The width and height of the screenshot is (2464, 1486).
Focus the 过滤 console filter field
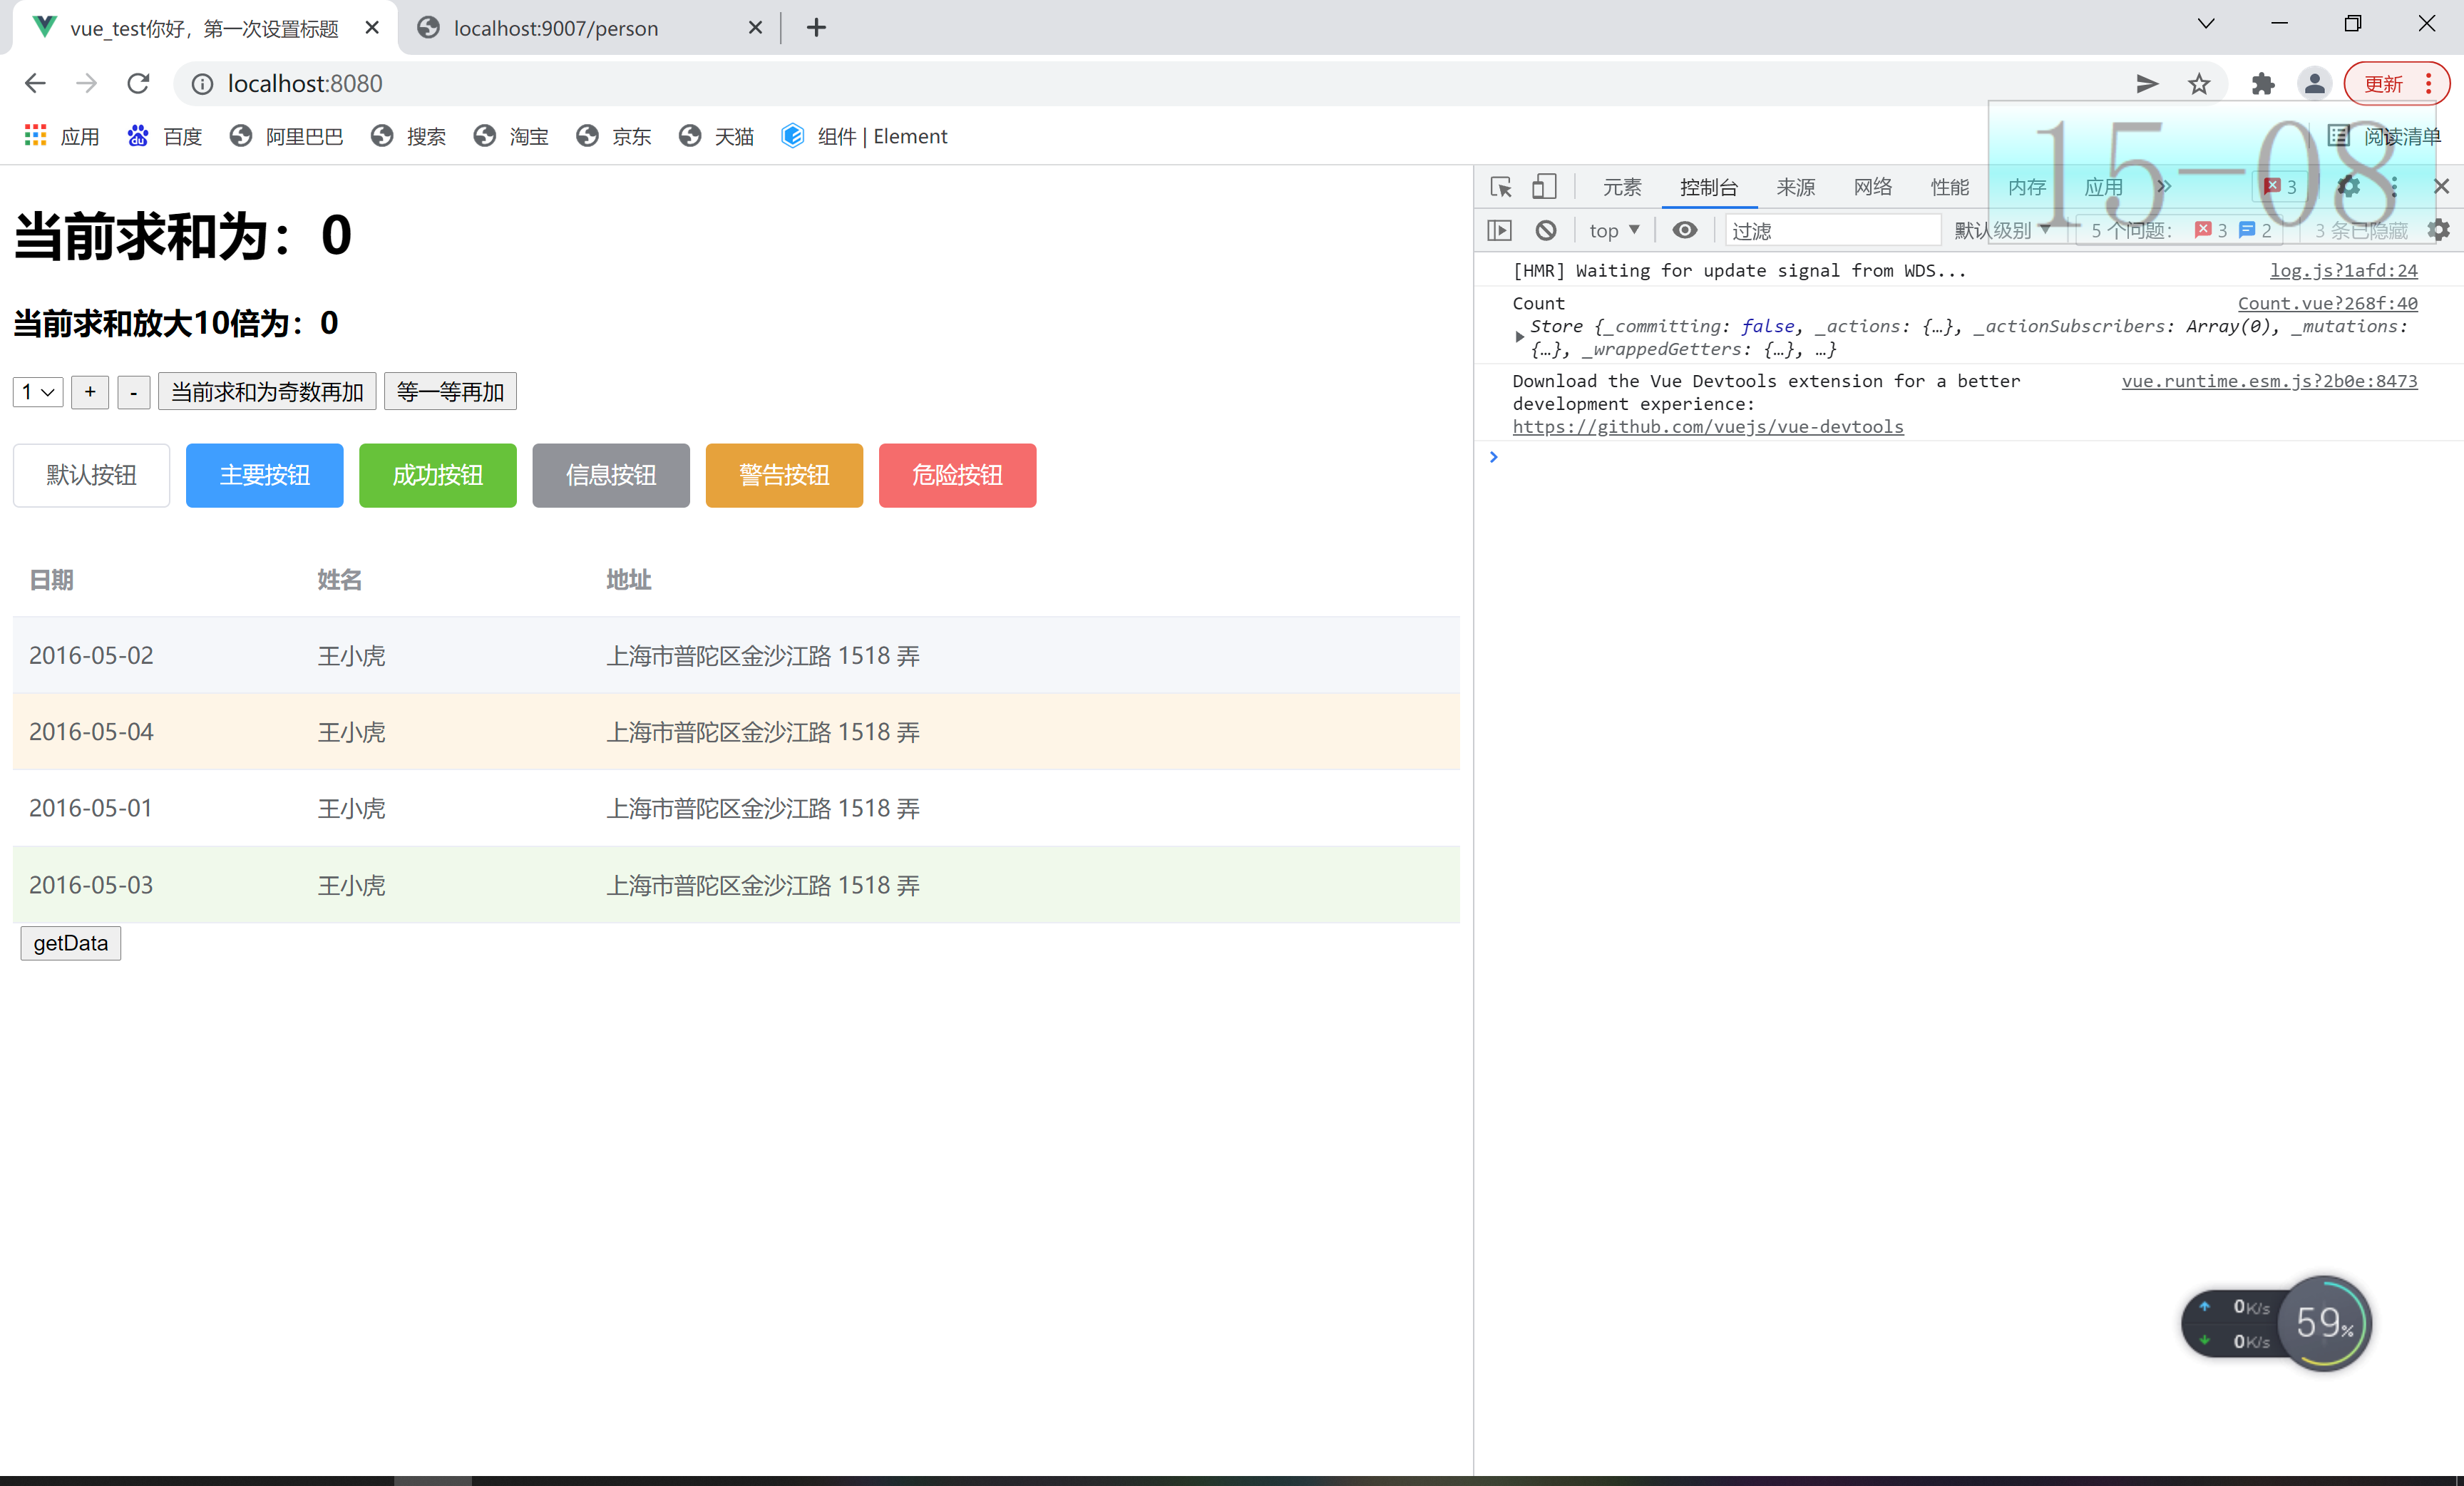[1832, 231]
